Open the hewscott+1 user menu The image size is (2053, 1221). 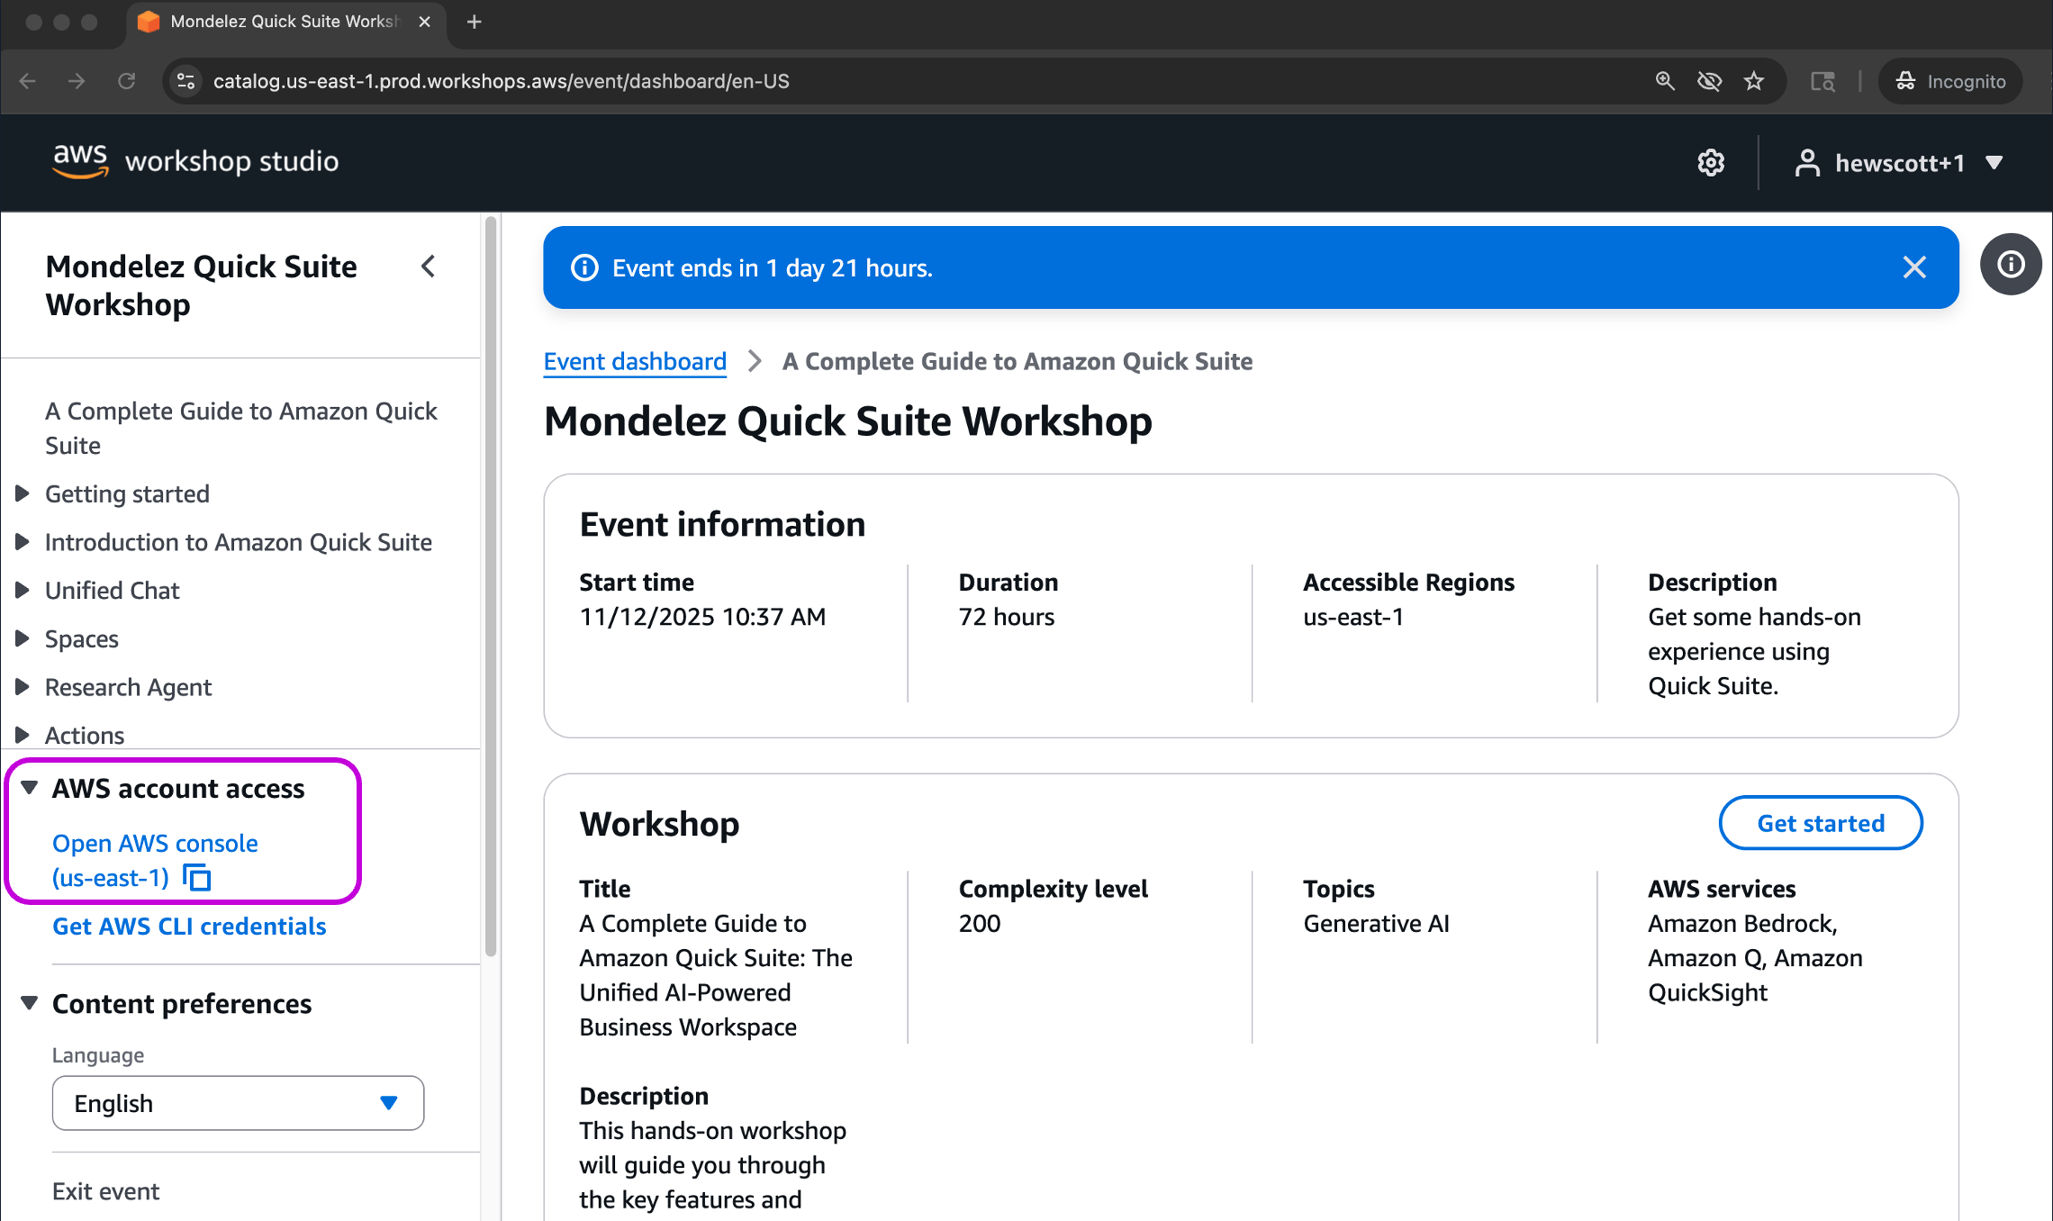(1898, 163)
